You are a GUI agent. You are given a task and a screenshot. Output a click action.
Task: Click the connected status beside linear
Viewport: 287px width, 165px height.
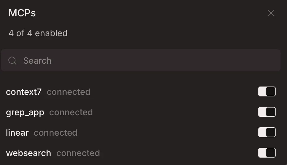point(55,133)
